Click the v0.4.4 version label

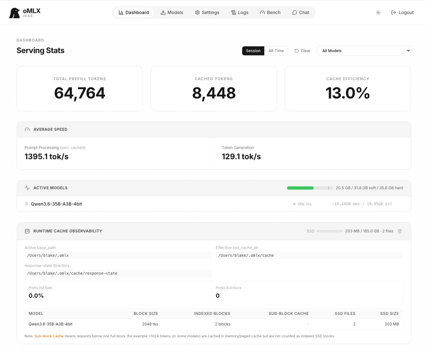[x=28, y=16]
